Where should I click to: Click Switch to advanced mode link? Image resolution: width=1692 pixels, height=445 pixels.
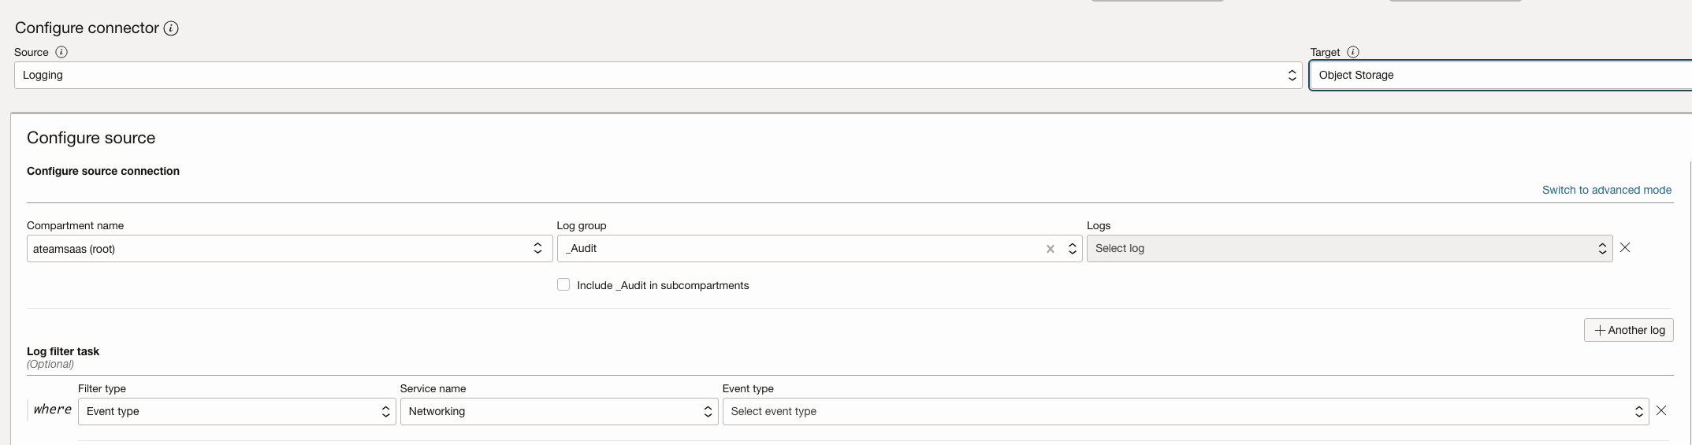1606,190
